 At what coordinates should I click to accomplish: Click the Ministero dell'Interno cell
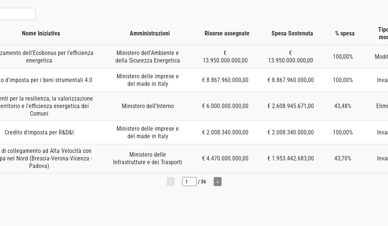coord(147,106)
